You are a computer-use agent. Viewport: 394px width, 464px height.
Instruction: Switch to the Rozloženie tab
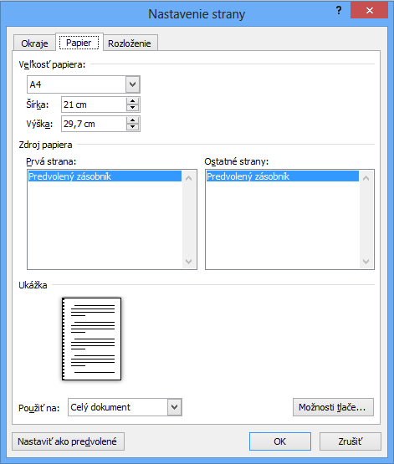point(130,43)
